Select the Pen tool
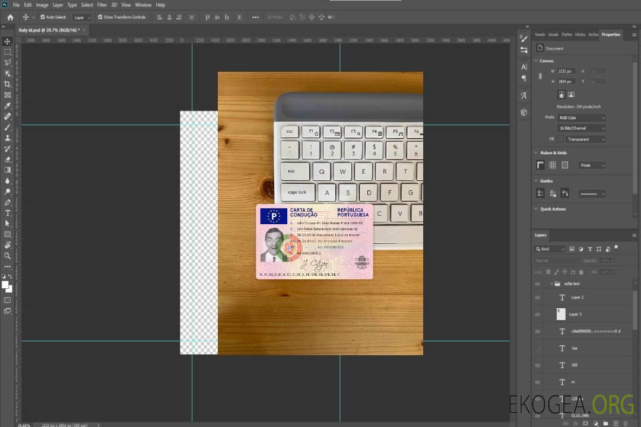Image resolution: width=641 pixels, height=427 pixels. coord(7,202)
